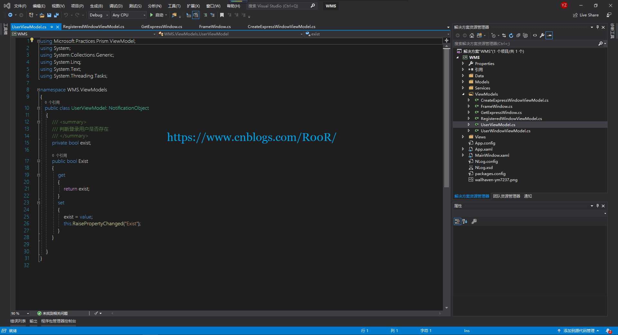
Task: Click the New Project toolbar icon
Action: click(31, 15)
